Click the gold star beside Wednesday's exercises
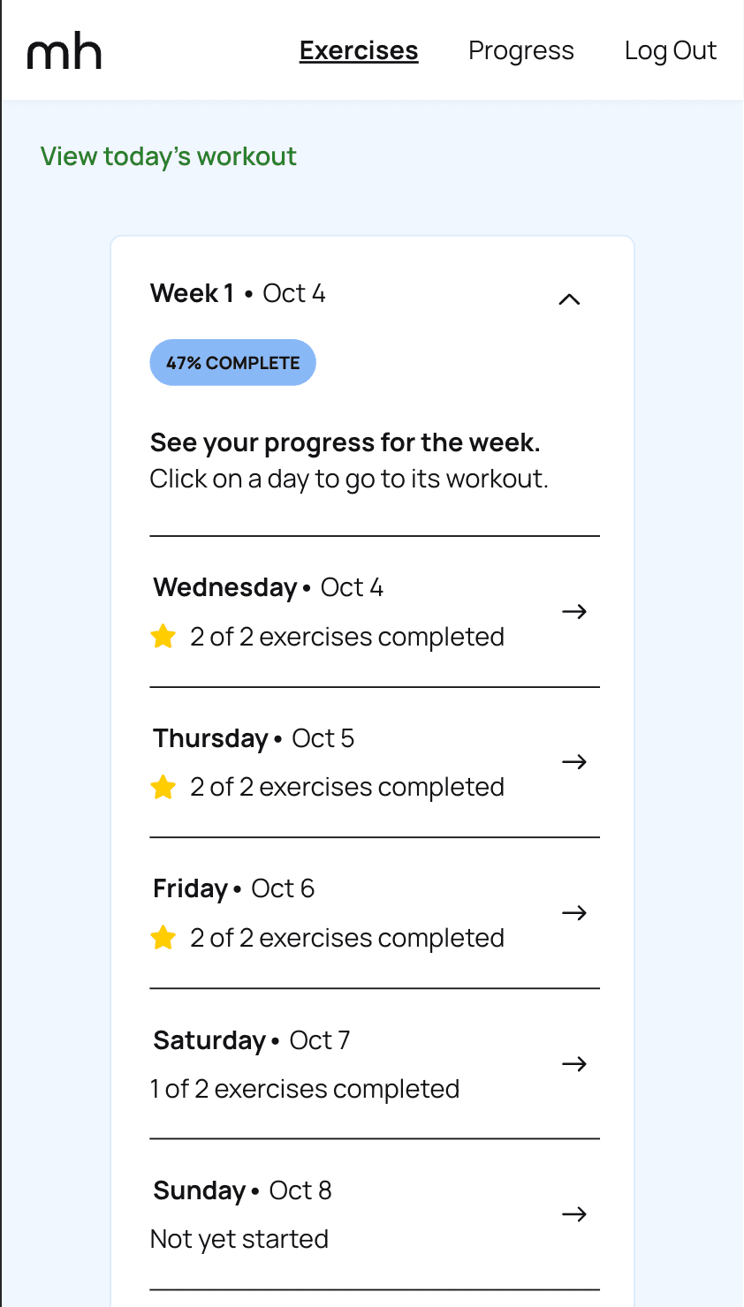The height and width of the screenshot is (1307, 744). 163,636
